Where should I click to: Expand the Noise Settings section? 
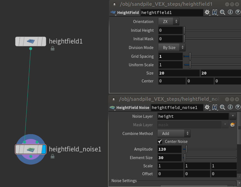[124, 181]
